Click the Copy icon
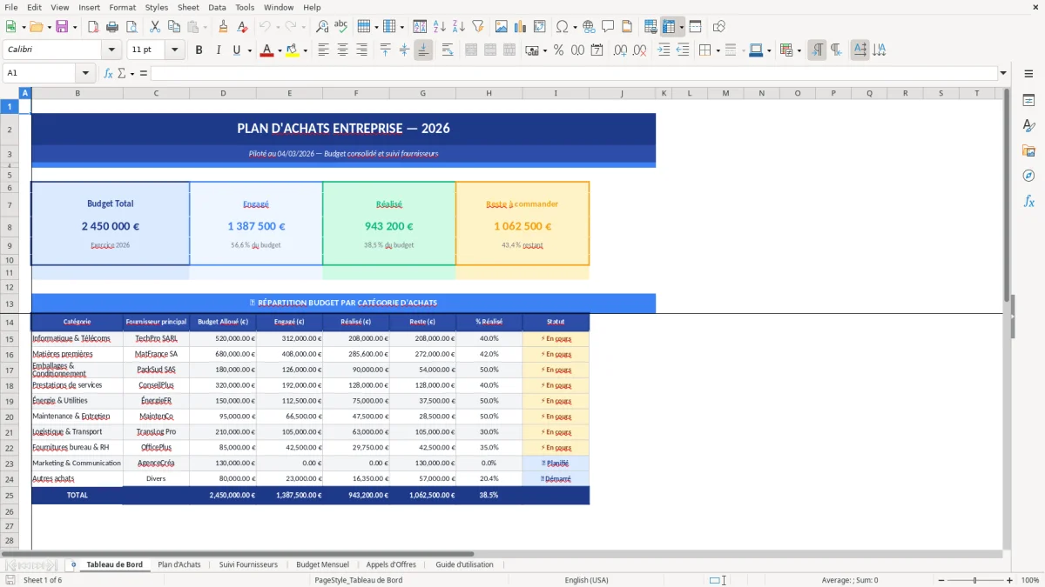The height and width of the screenshot is (587, 1045). click(174, 27)
